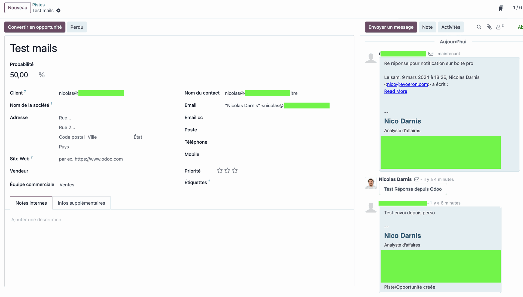Click Convertir en opportunité button
This screenshot has width=523, height=297.
pos(35,27)
